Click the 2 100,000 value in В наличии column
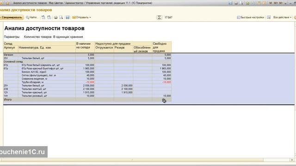Viewport: 296px width, 166px height. click(88, 89)
